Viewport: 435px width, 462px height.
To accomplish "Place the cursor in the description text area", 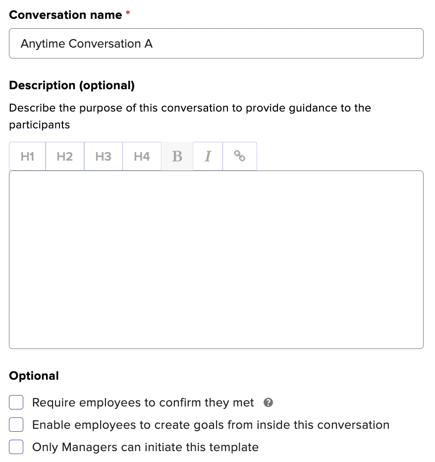I will 216,258.
